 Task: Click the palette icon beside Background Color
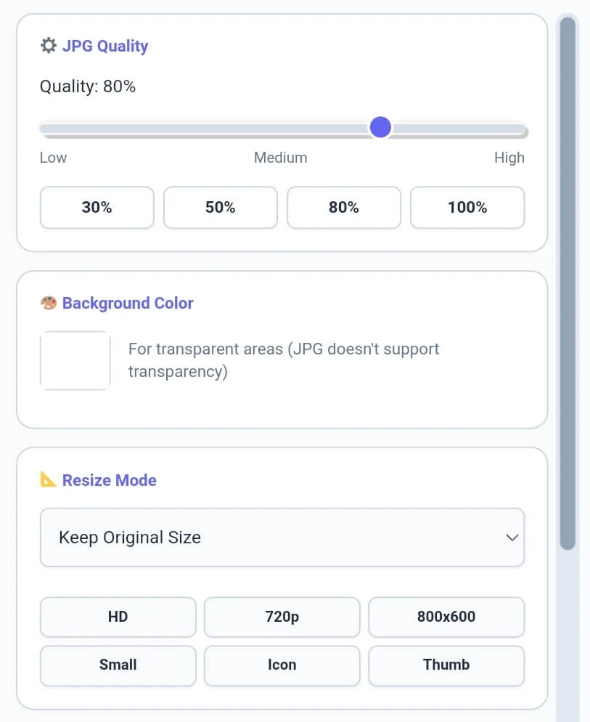coord(48,303)
